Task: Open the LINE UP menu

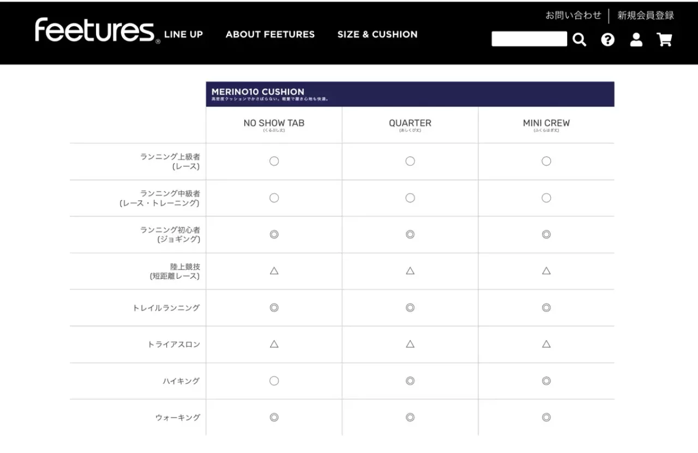Action: pyautogui.click(x=183, y=34)
